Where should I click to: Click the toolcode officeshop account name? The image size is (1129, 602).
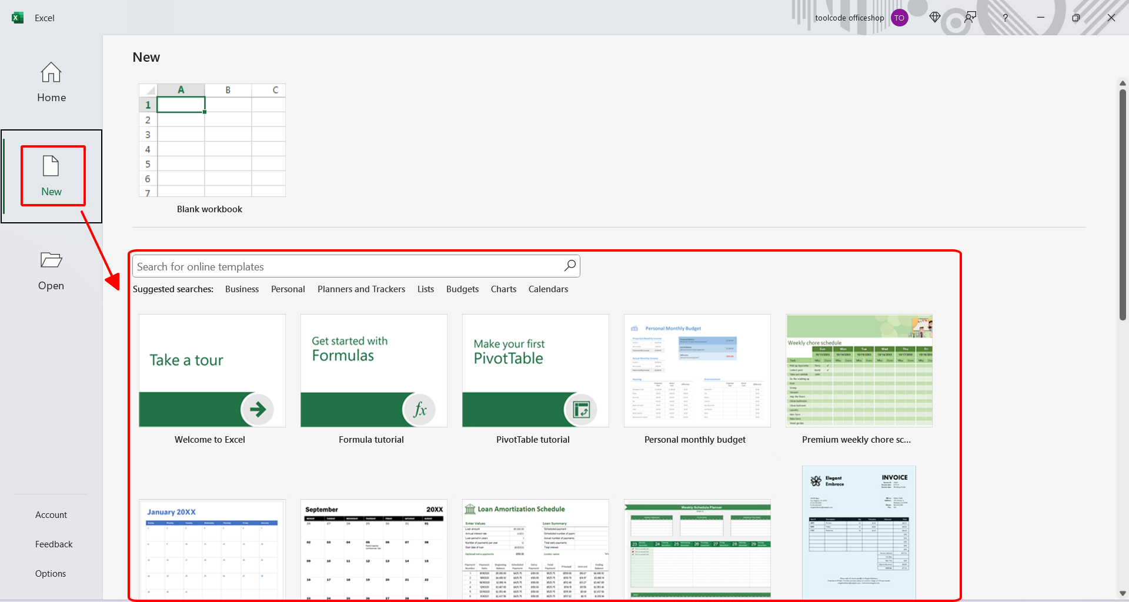point(849,18)
